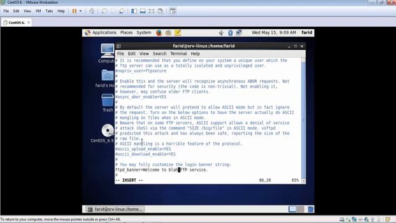This screenshot has height=223, width=396.
Task: Switch VMware to full screen mode
Action: [x=151, y=11]
